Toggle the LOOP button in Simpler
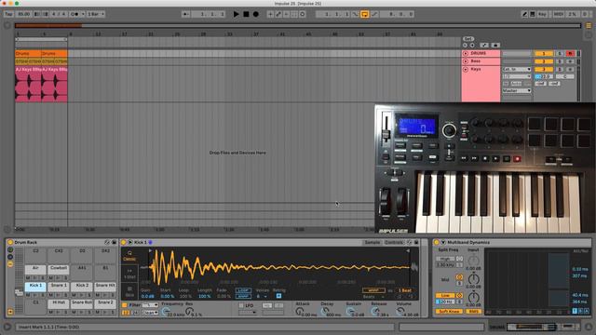The height and width of the screenshot is (335, 596). (x=243, y=290)
